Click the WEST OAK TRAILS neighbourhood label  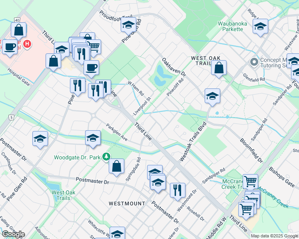(x=206, y=61)
